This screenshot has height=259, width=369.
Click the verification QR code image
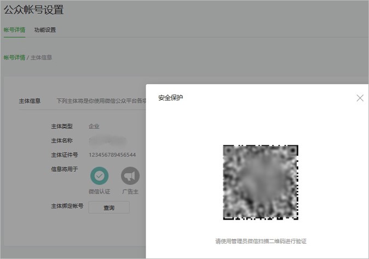click(261, 183)
